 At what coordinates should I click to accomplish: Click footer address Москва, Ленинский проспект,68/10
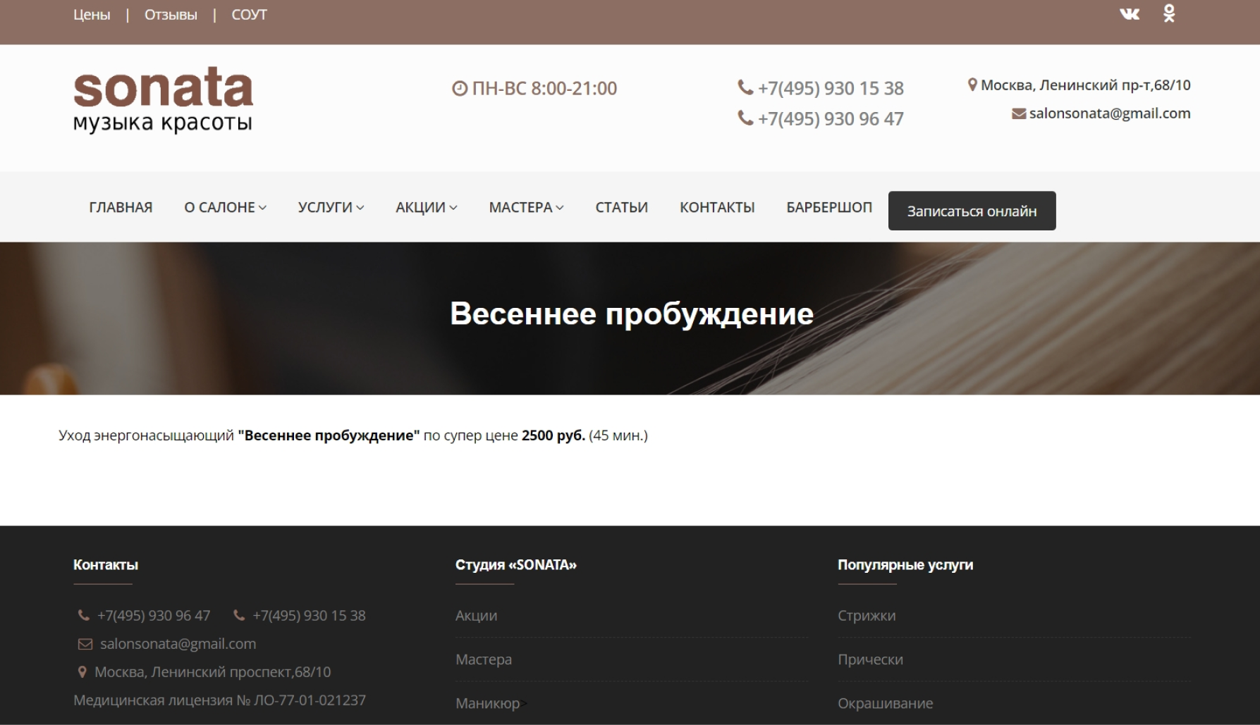coord(212,672)
